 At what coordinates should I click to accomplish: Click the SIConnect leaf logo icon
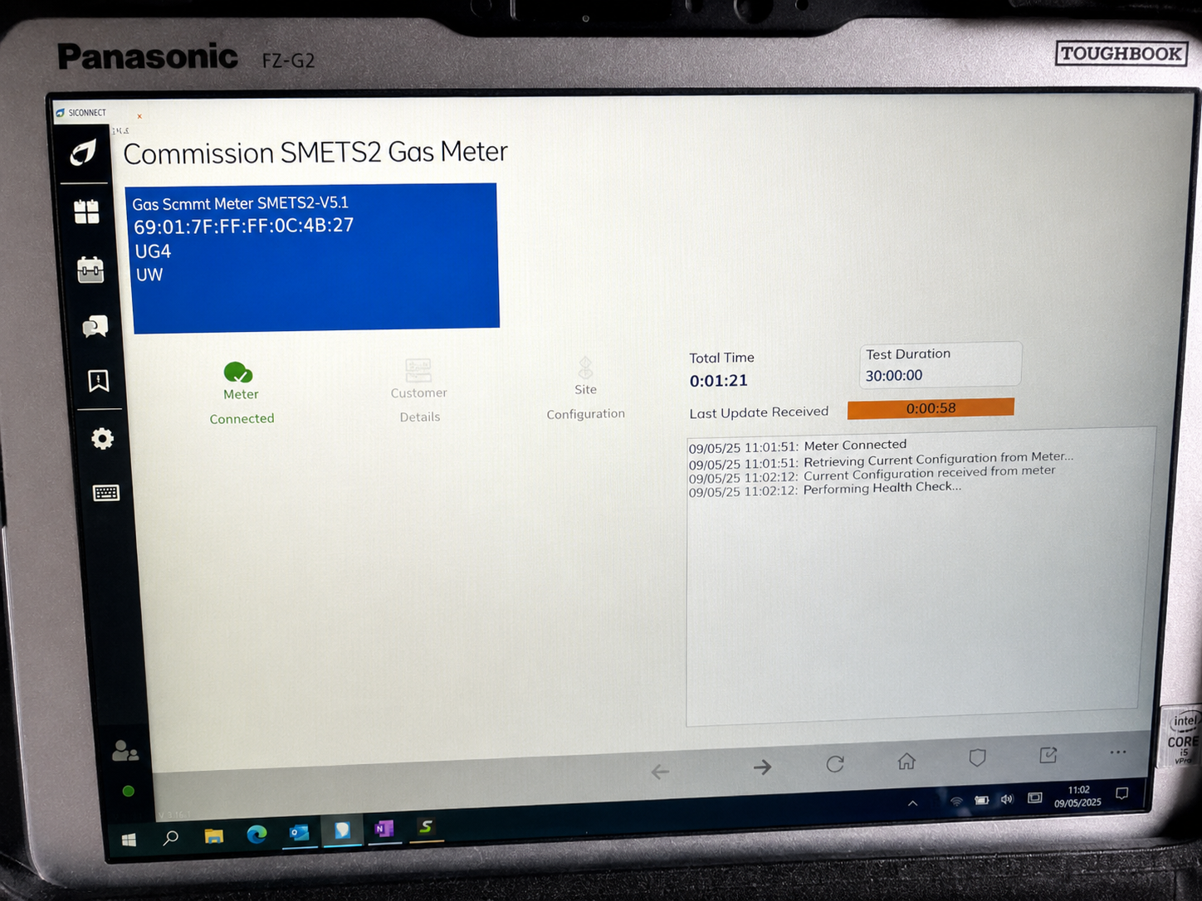83,152
